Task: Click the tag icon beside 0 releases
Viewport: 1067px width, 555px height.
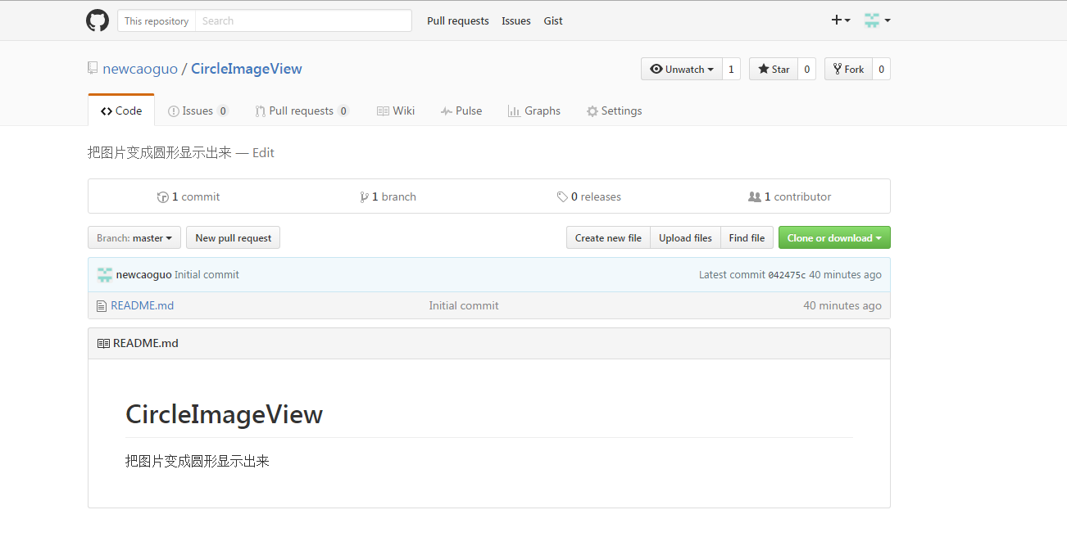Action: [x=562, y=197]
